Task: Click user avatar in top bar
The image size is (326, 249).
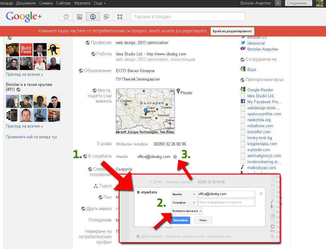Action: [x=320, y=3]
